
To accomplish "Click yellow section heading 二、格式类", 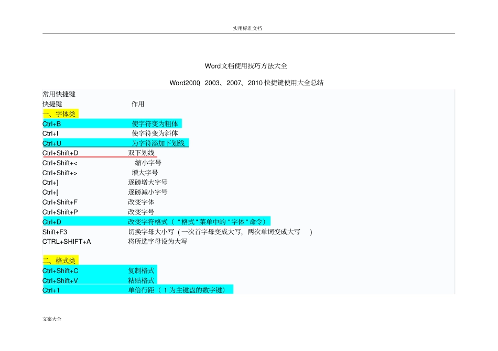I will click(59, 261).
